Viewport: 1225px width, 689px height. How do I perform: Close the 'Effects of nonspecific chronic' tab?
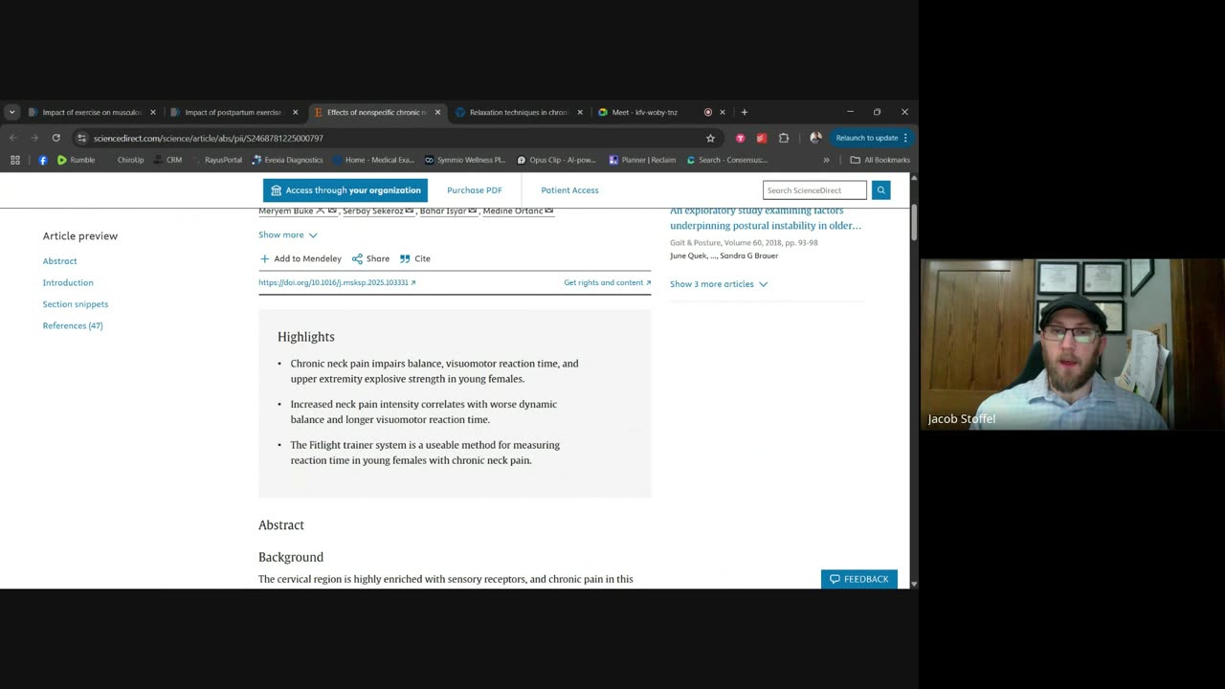tap(437, 112)
